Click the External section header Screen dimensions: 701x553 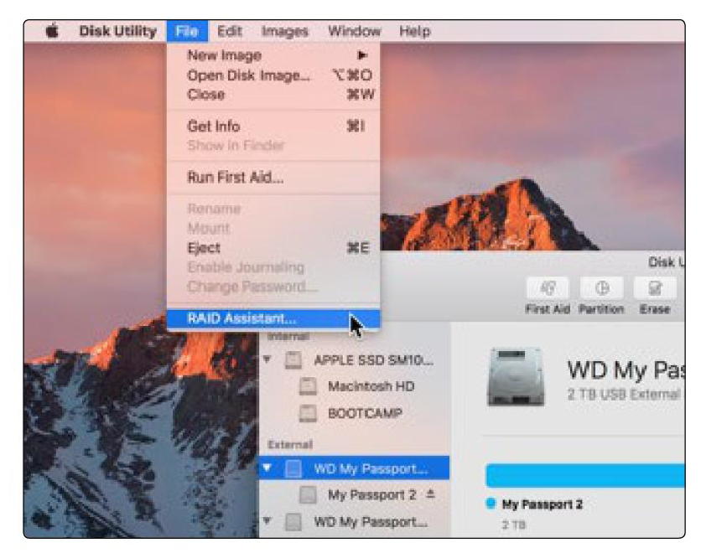[289, 444]
